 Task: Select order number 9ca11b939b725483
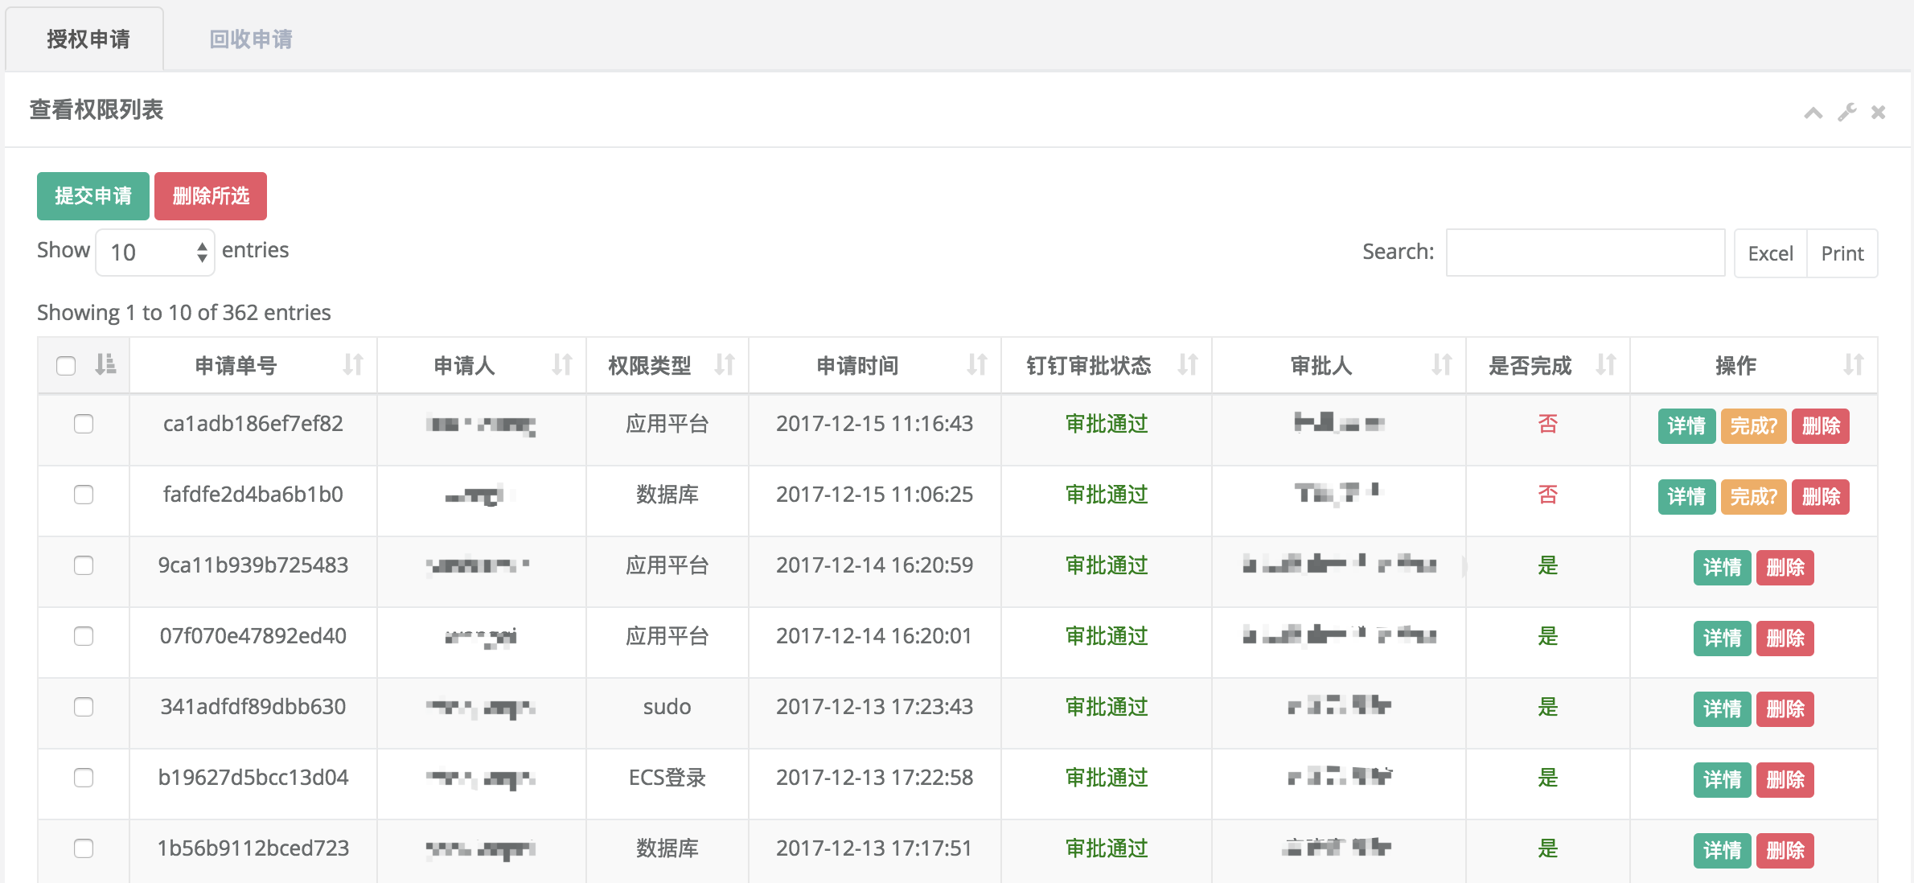coord(253,565)
